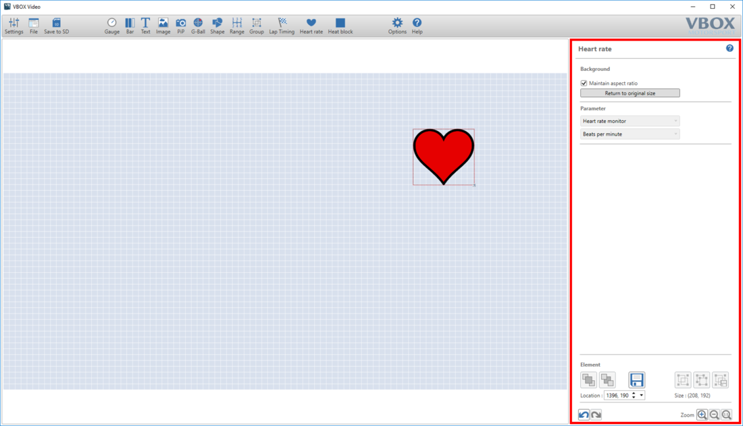Screen dimensions: 743x426
Task: Maximize the VBOX Video window
Action: pos(712,7)
